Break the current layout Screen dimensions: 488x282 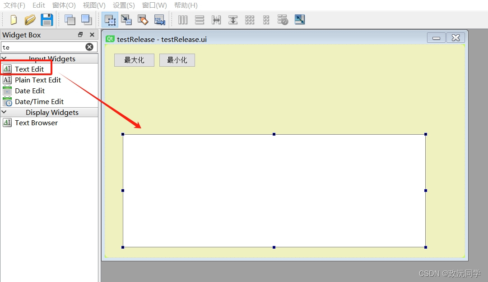click(283, 20)
